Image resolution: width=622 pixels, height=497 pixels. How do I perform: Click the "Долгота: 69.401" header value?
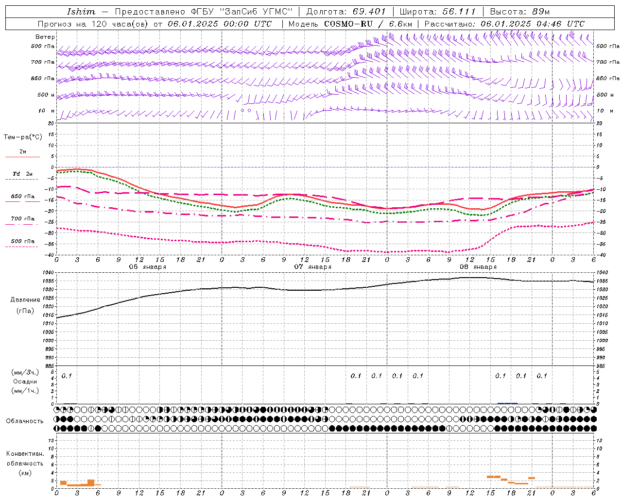coord(346,12)
